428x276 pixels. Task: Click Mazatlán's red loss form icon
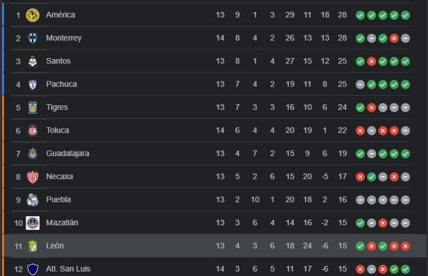click(383, 223)
